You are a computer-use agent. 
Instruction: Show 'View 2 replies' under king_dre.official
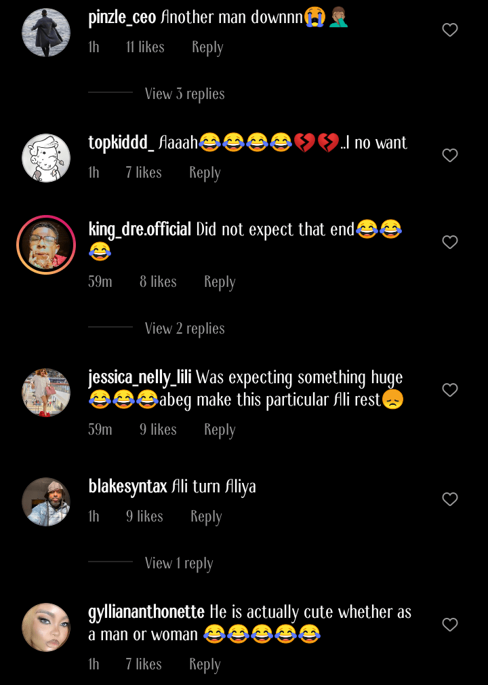point(184,328)
